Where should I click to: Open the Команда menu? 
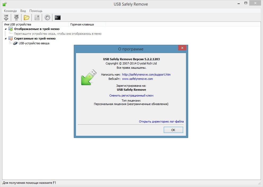click(10, 11)
